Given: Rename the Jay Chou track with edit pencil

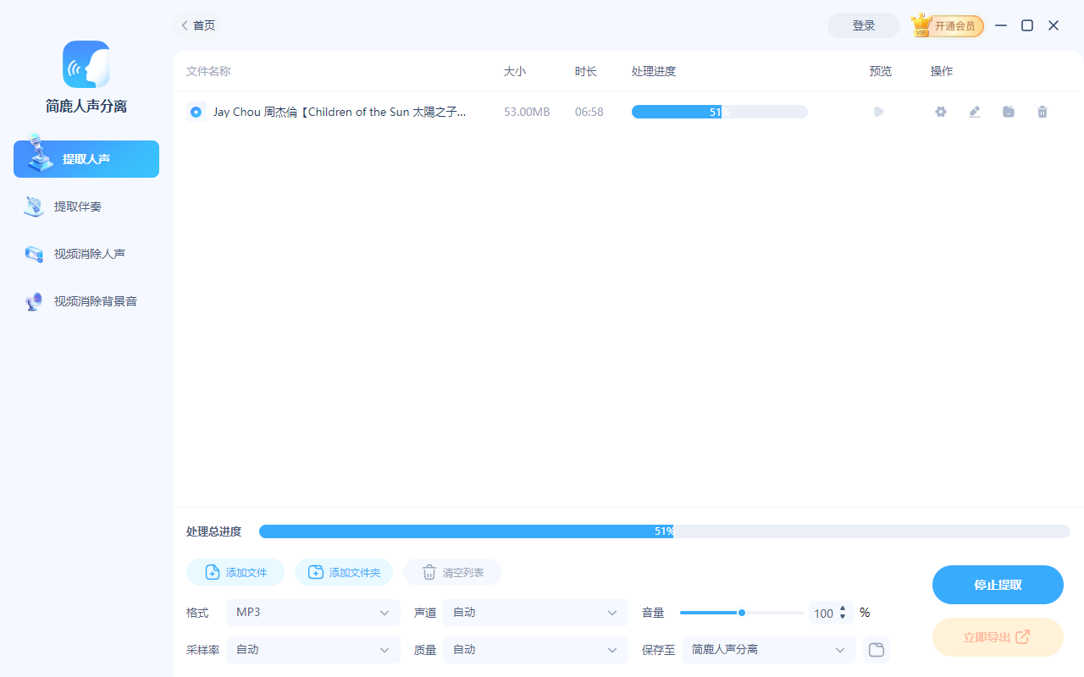Looking at the screenshot, I should pos(974,111).
